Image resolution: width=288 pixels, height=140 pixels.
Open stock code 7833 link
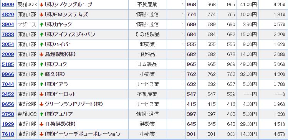(8, 34)
